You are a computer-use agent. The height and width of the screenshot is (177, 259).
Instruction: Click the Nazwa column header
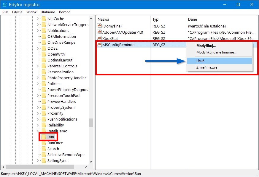coord(123,20)
